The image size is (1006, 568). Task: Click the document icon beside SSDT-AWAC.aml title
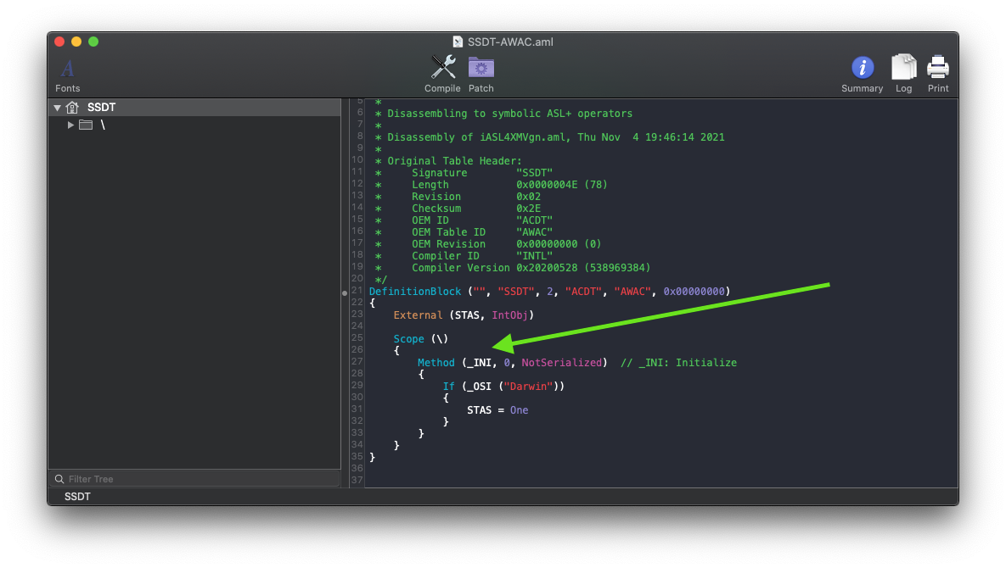click(x=458, y=42)
